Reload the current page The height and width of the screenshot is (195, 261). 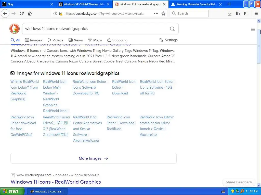pyautogui.click(x=22, y=13)
